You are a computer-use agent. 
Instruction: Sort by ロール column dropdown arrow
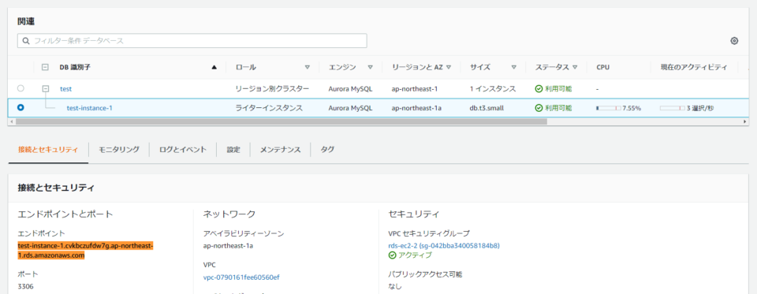pos(307,68)
